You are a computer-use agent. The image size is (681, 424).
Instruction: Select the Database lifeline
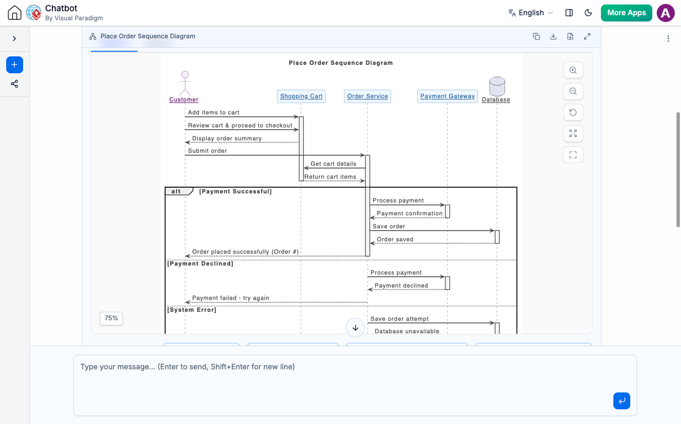[496, 90]
